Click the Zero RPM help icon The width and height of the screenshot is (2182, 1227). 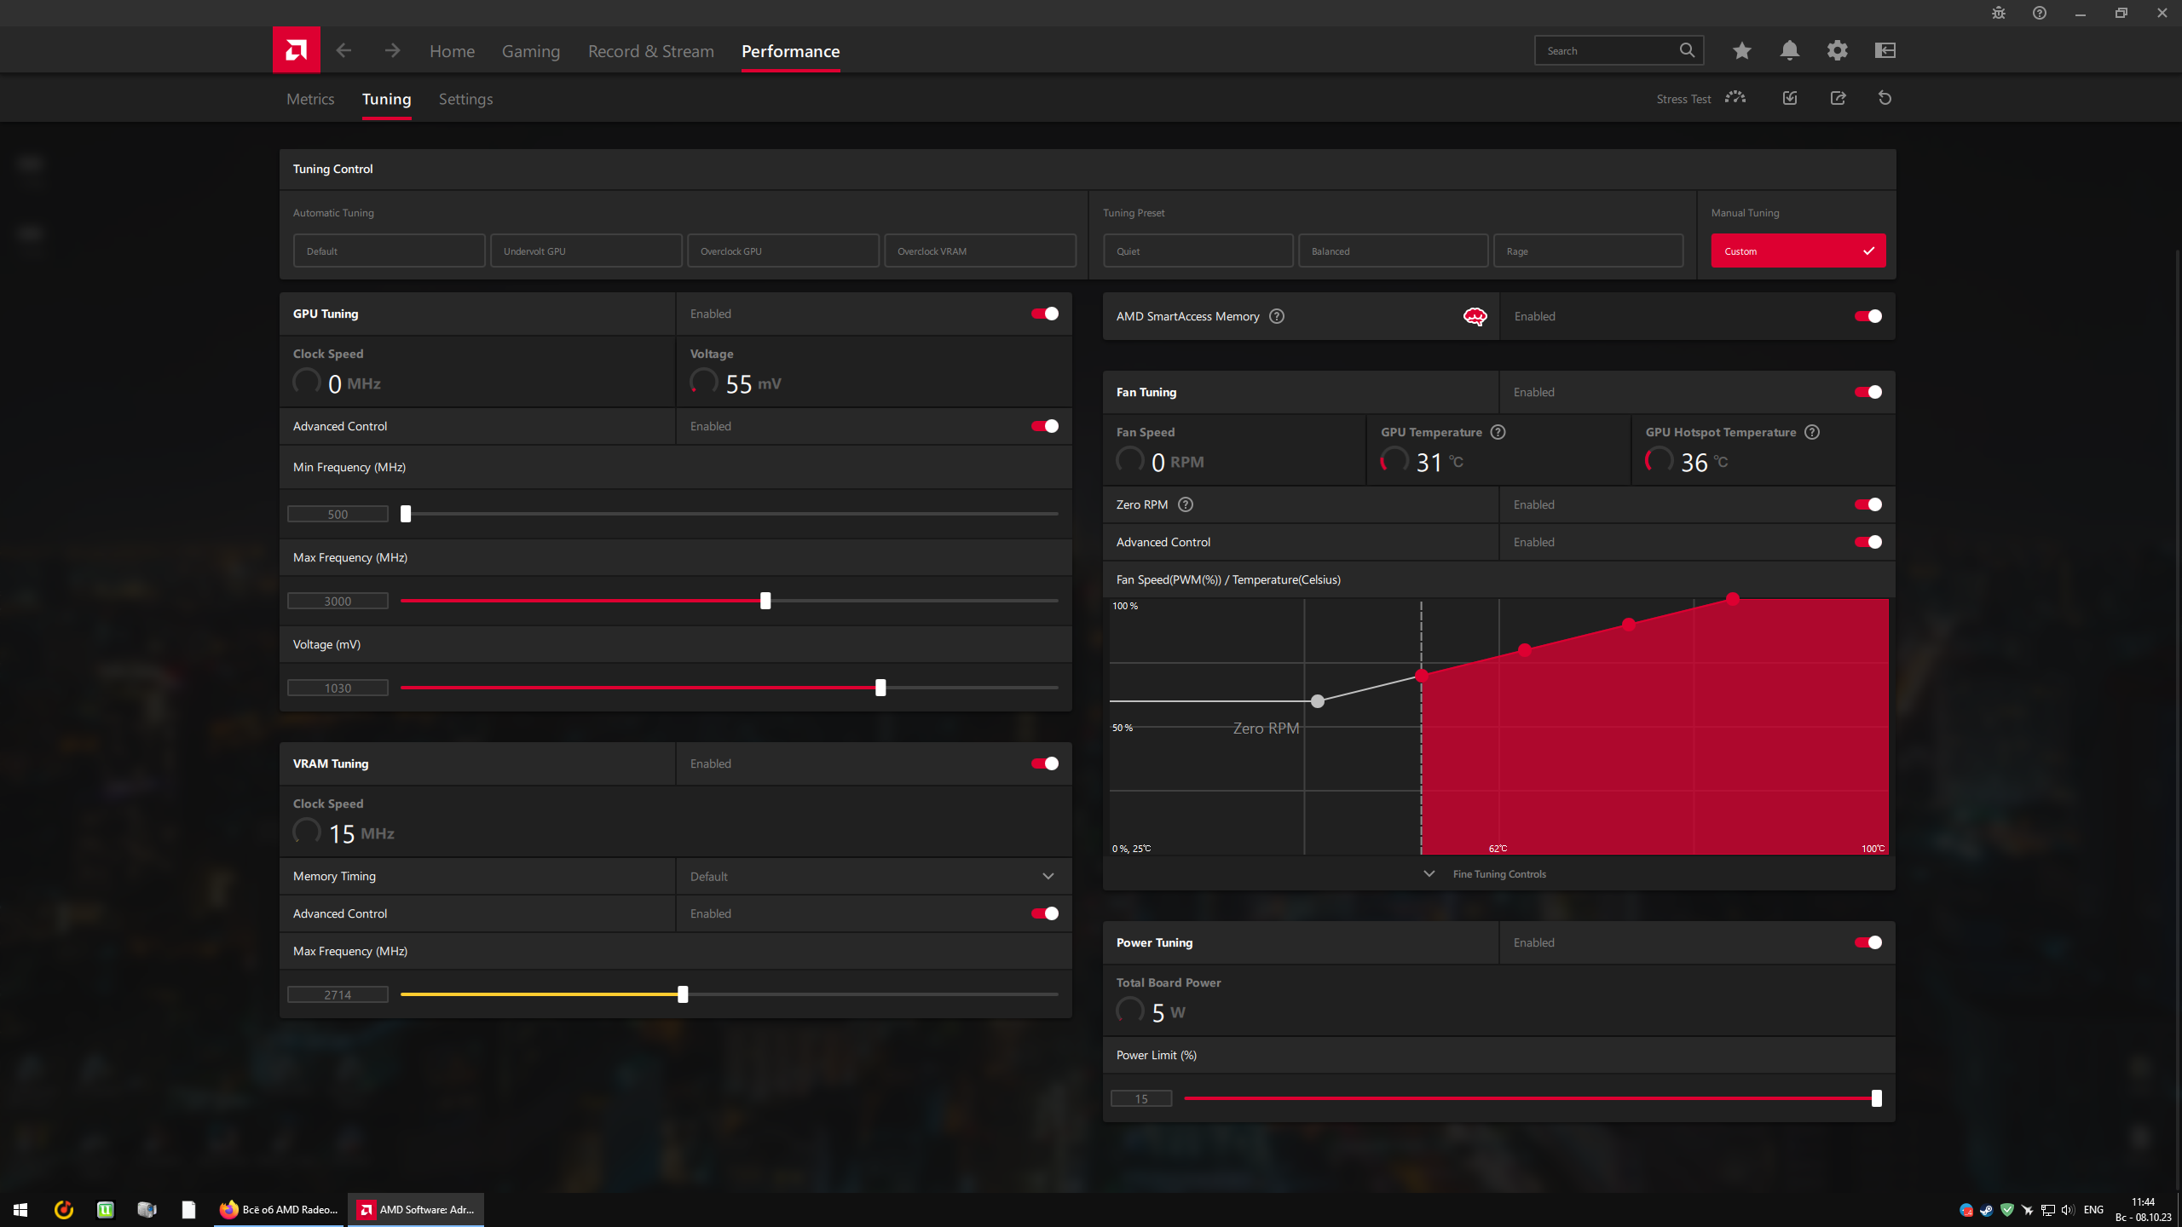(x=1185, y=504)
